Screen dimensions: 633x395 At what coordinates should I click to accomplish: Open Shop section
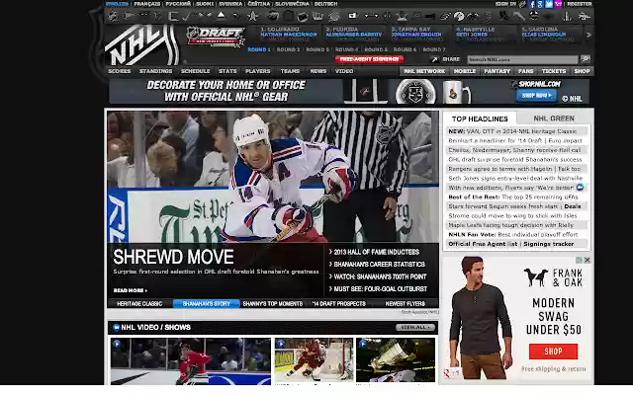582,71
